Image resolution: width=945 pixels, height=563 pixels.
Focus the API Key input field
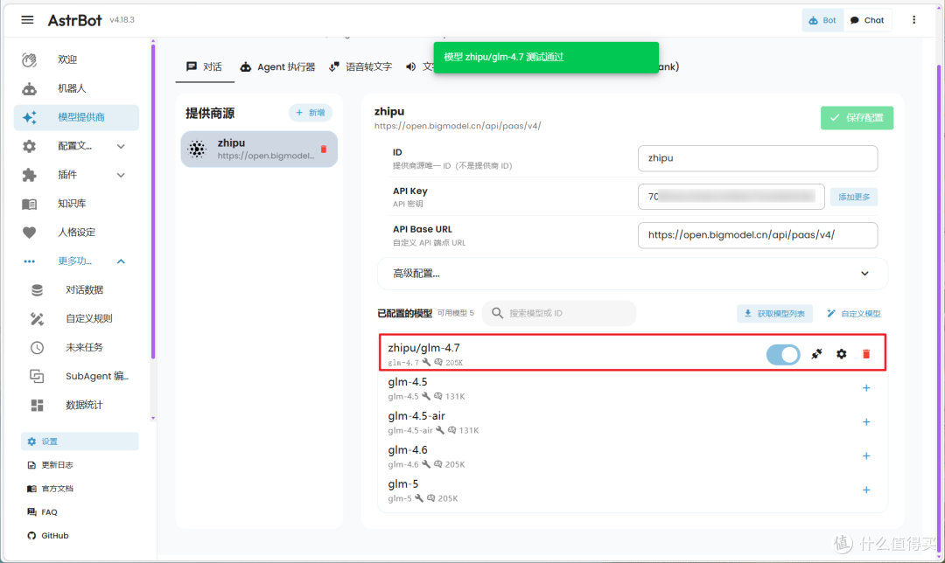coord(731,197)
